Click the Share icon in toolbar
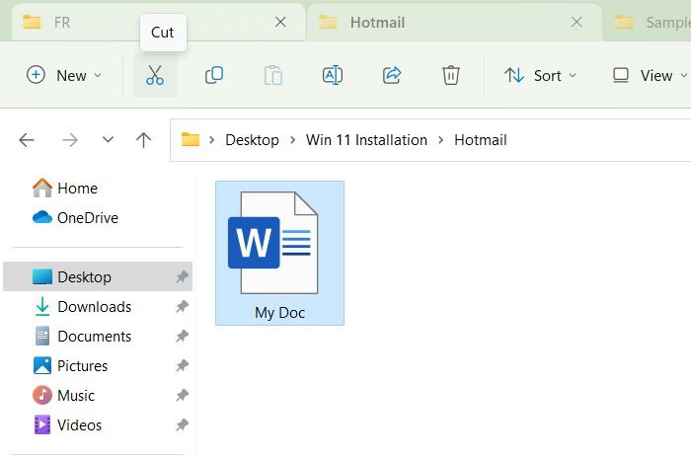Image resolution: width=691 pixels, height=460 pixels. pos(391,75)
